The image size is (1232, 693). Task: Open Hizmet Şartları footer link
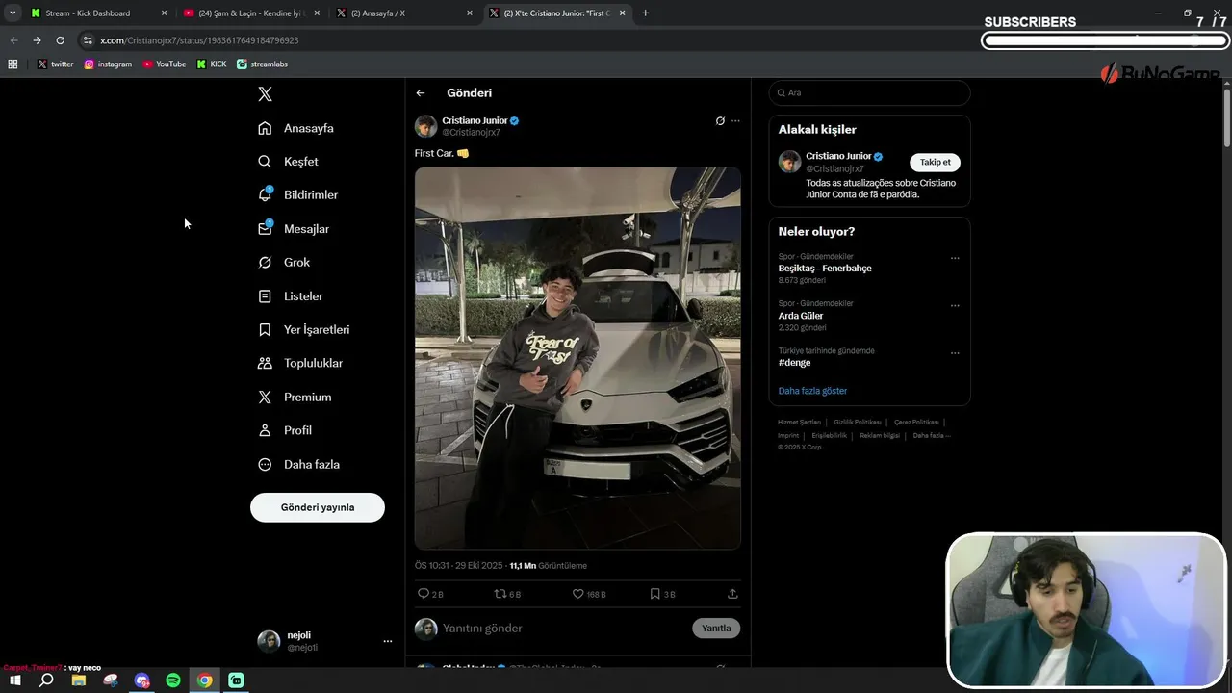pos(799,422)
